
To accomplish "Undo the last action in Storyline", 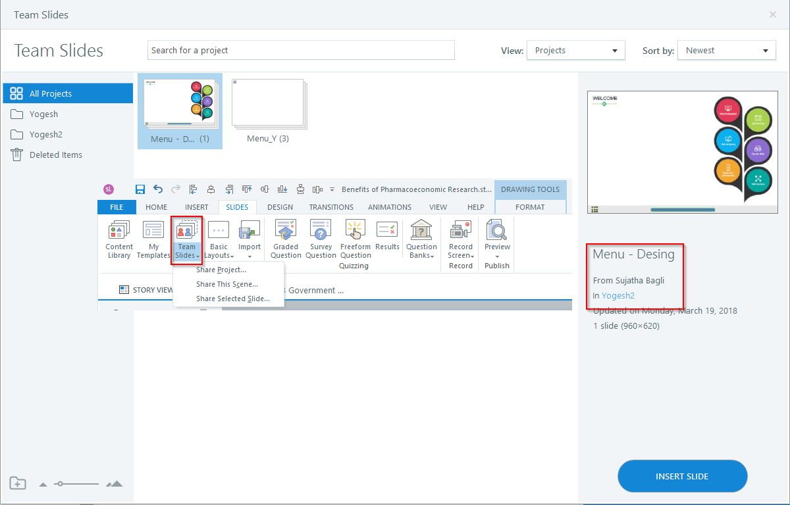I will tap(158, 189).
